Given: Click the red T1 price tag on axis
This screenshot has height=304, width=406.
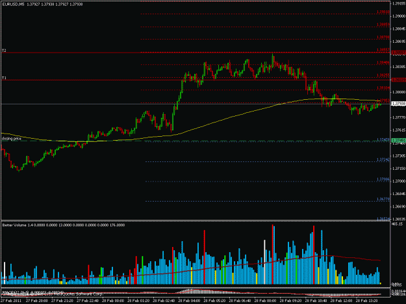Looking at the screenshot, I should pos(398,80).
